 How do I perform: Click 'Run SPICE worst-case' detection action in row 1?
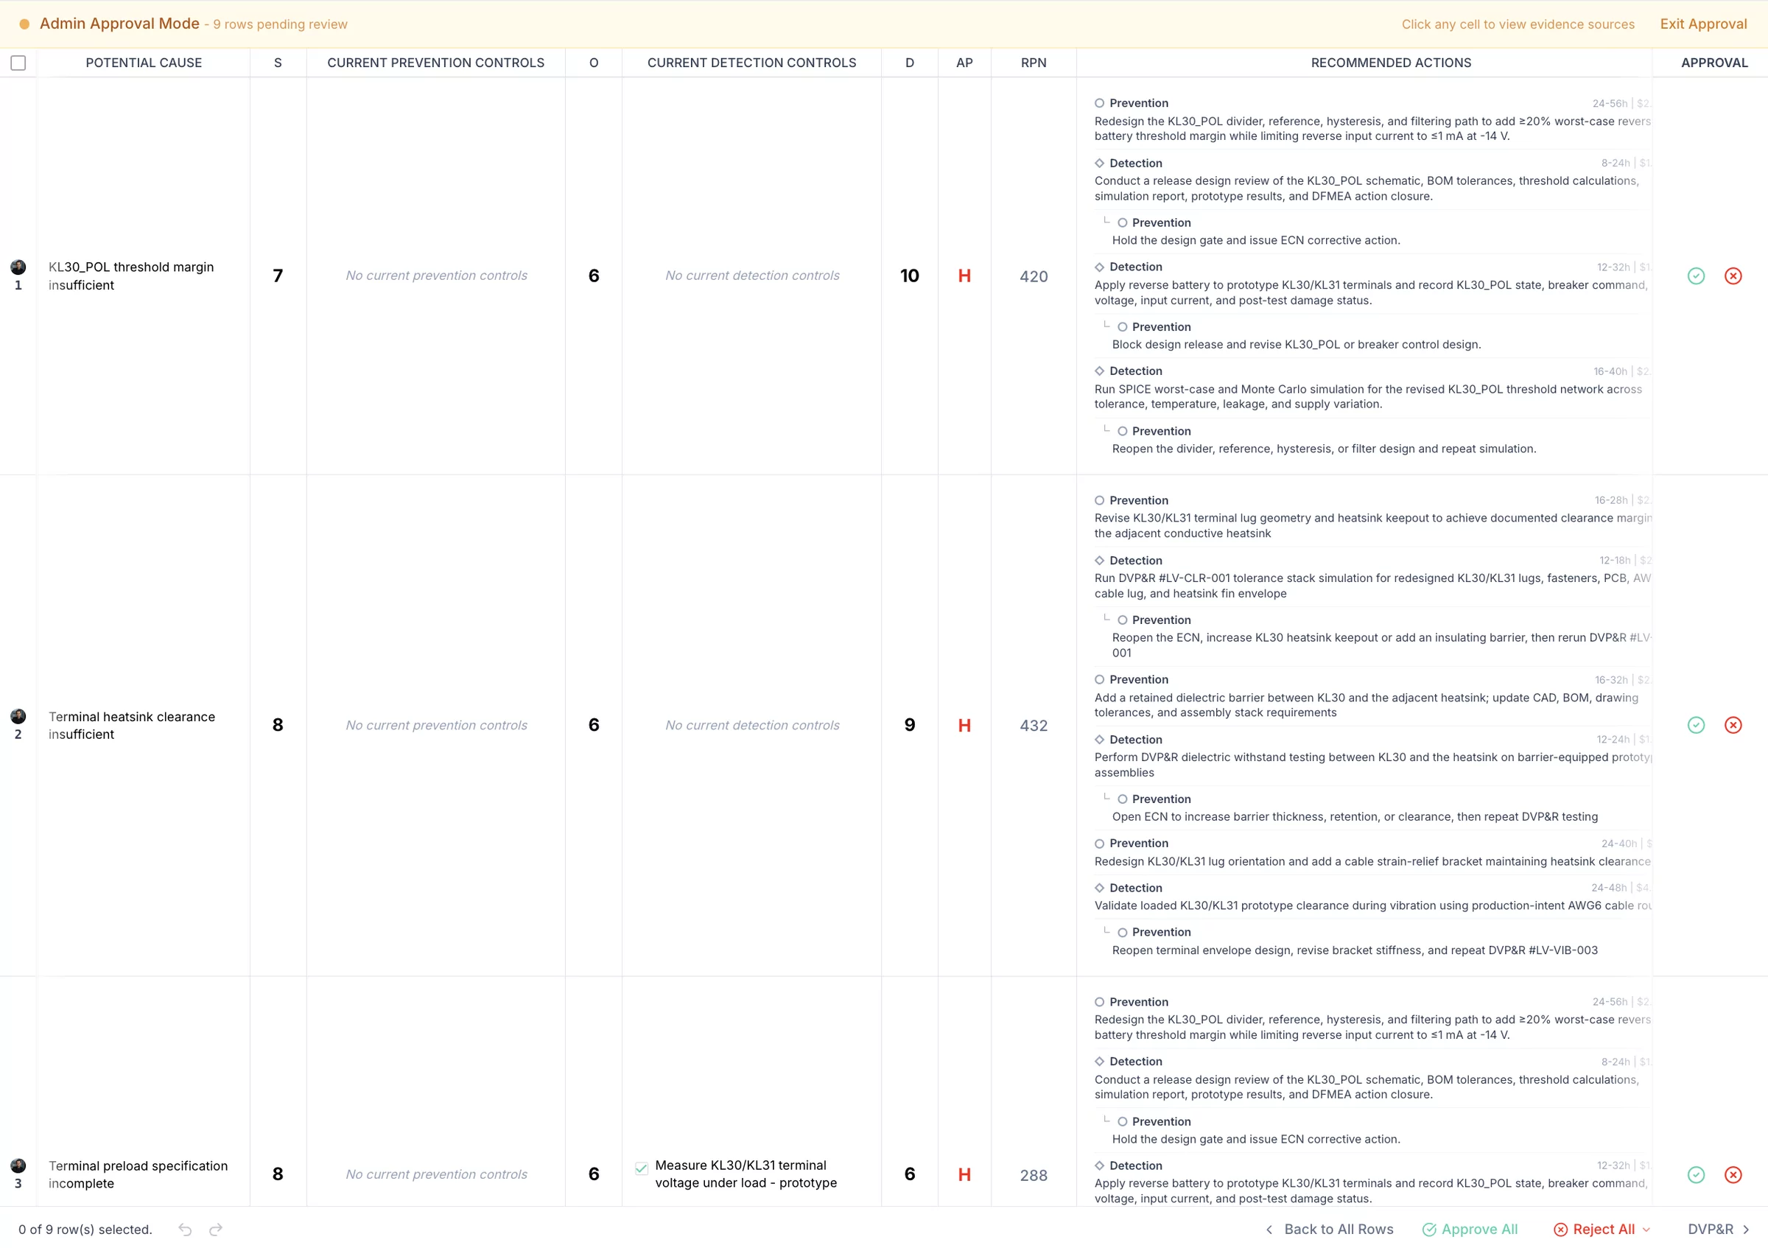1367,396
